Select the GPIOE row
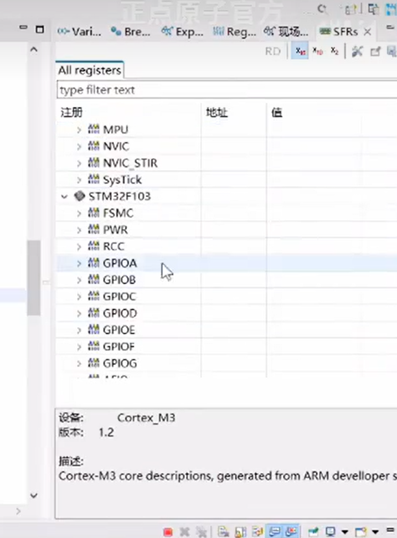The height and width of the screenshot is (538, 397). [226, 330]
